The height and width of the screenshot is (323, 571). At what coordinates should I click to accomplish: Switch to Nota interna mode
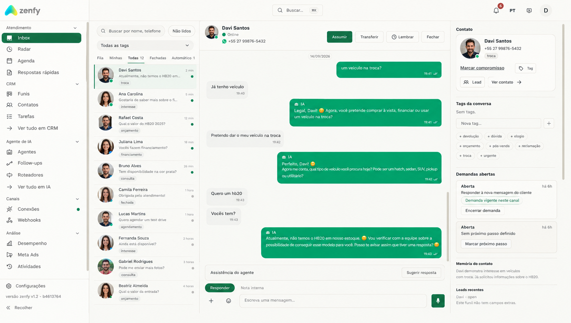pos(252,288)
